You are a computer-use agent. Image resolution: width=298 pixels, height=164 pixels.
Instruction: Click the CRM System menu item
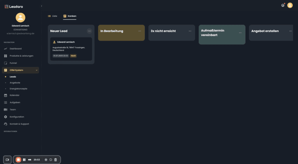[x=21, y=70]
